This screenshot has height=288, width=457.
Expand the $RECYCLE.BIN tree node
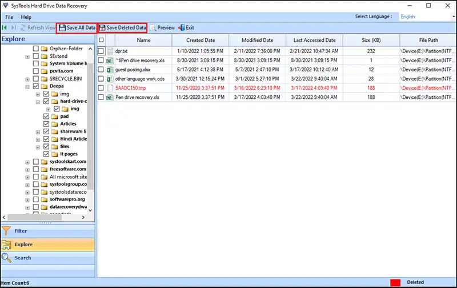[x=27, y=79]
